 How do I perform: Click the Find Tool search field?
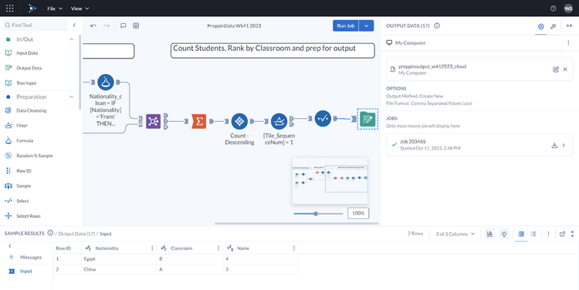click(36, 25)
